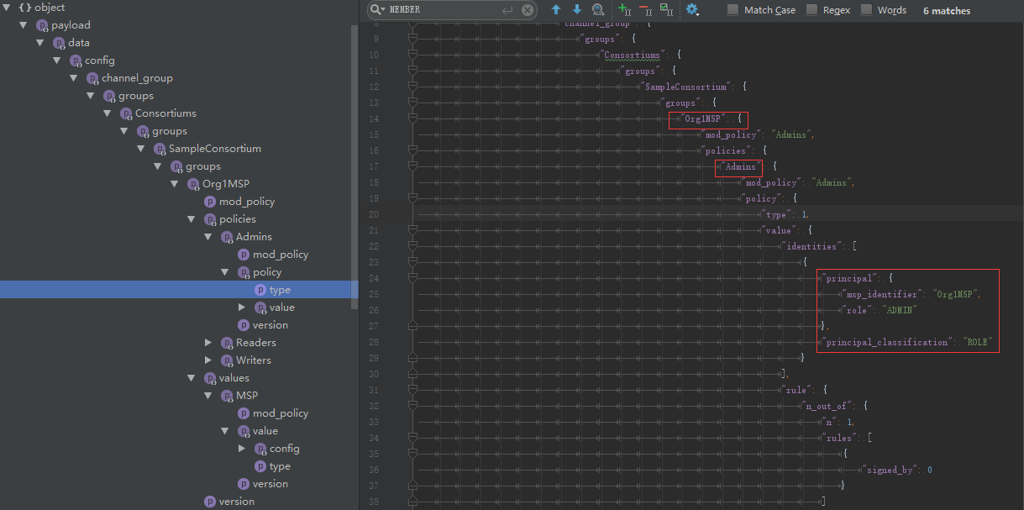This screenshot has height=510, width=1024.
Task: Expand the config node under MSP value
Action: click(242, 449)
